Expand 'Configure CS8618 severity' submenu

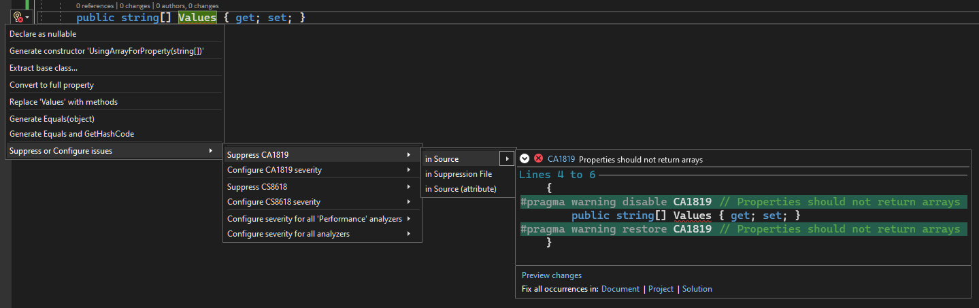coord(322,202)
